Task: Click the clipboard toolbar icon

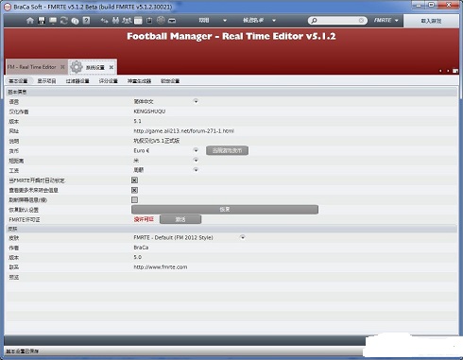Action: pyautogui.click(x=149, y=21)
